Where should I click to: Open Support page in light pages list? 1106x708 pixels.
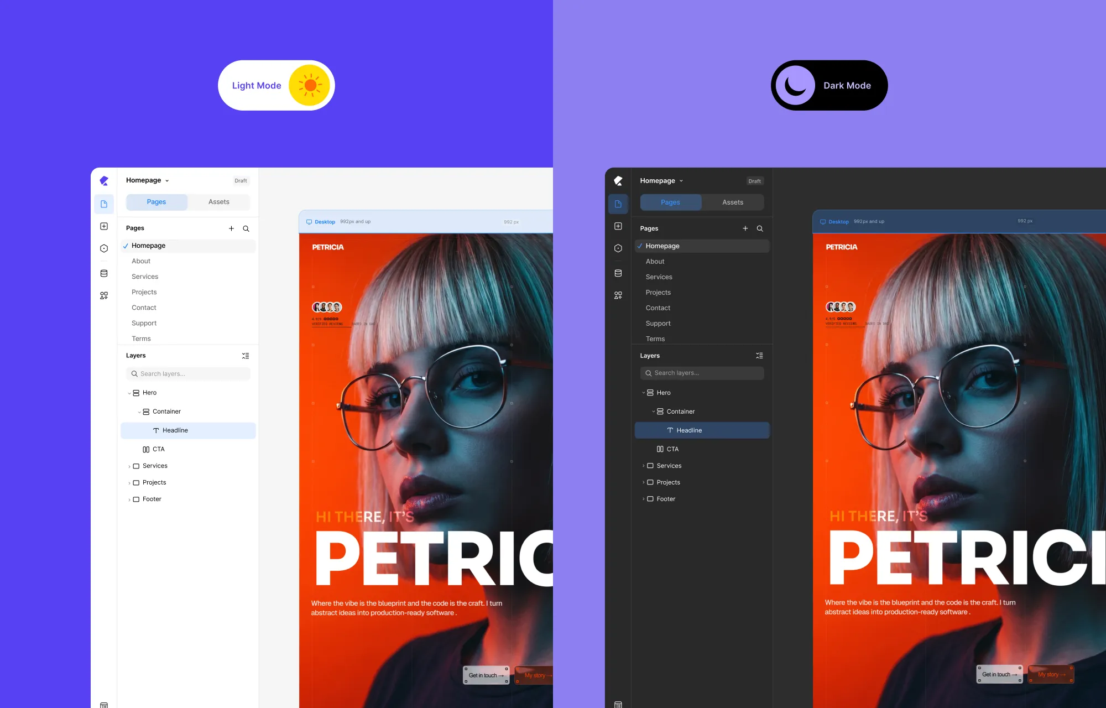click(x=144, y=323)
